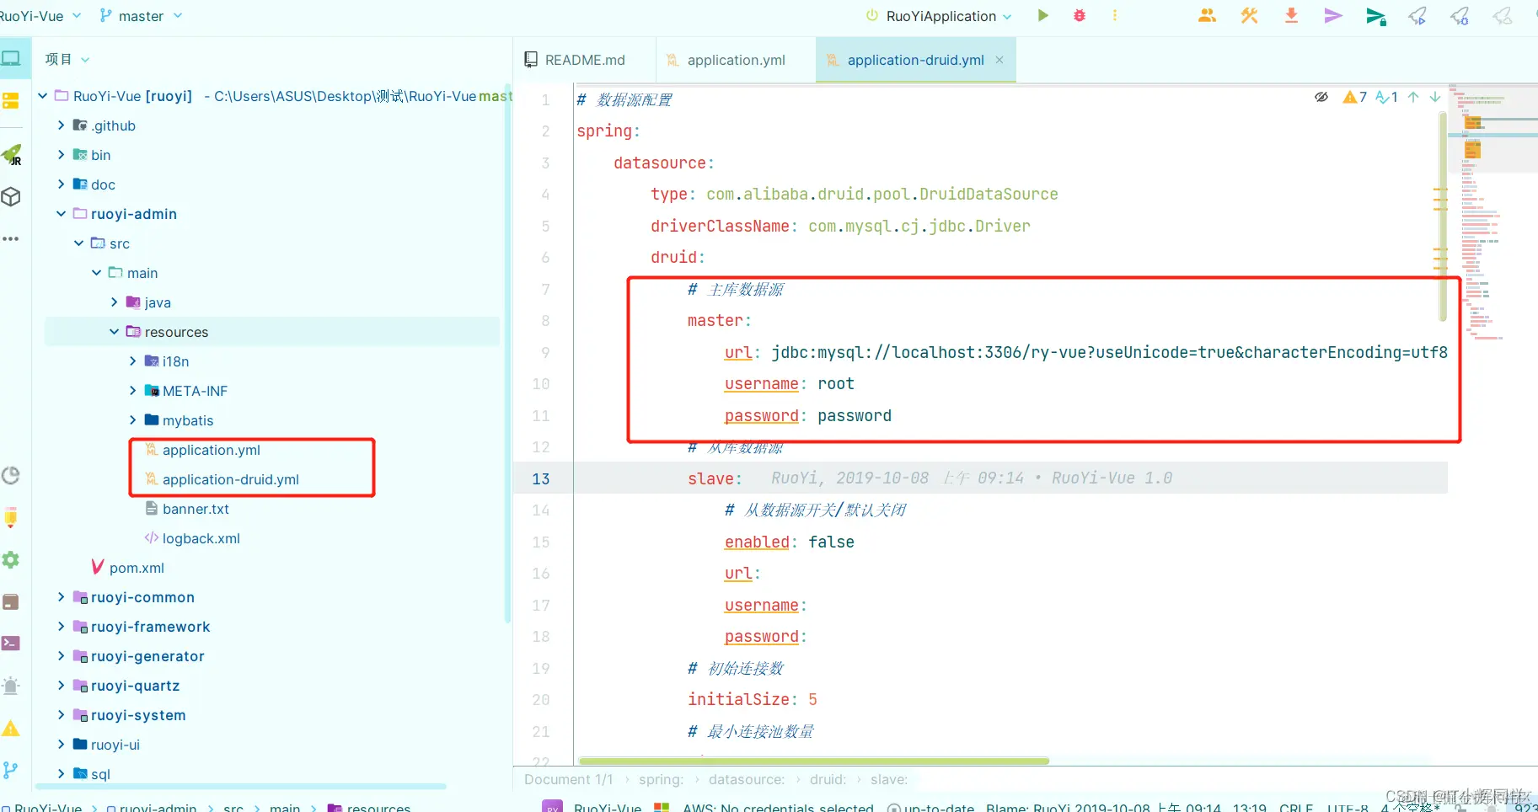Viewport: 1538px width, 812px height.
Task: Click the AWS credentials status bar entry
Action: coord(778,807)
